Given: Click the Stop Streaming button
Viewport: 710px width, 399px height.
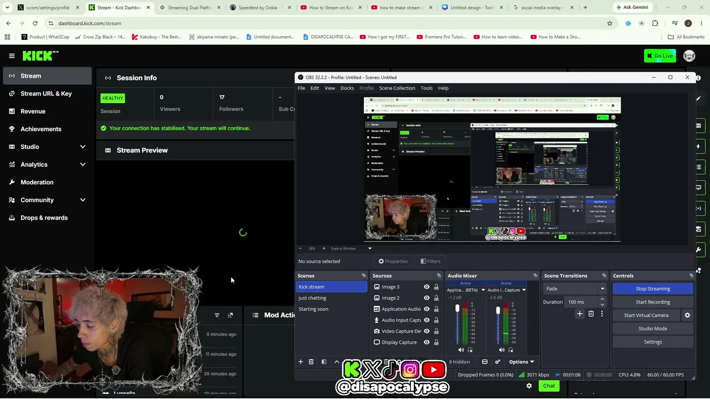Looking at the screenshot, I should click(653, 289).
